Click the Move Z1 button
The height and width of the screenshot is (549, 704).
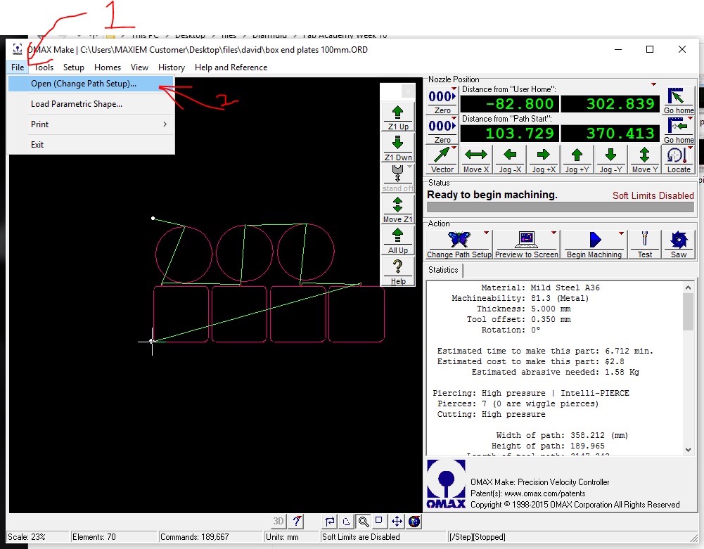(397, 209)
